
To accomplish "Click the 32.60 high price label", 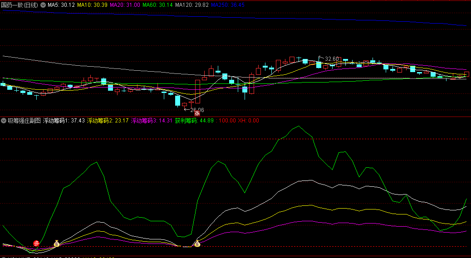I will click(x=332, y=59).
